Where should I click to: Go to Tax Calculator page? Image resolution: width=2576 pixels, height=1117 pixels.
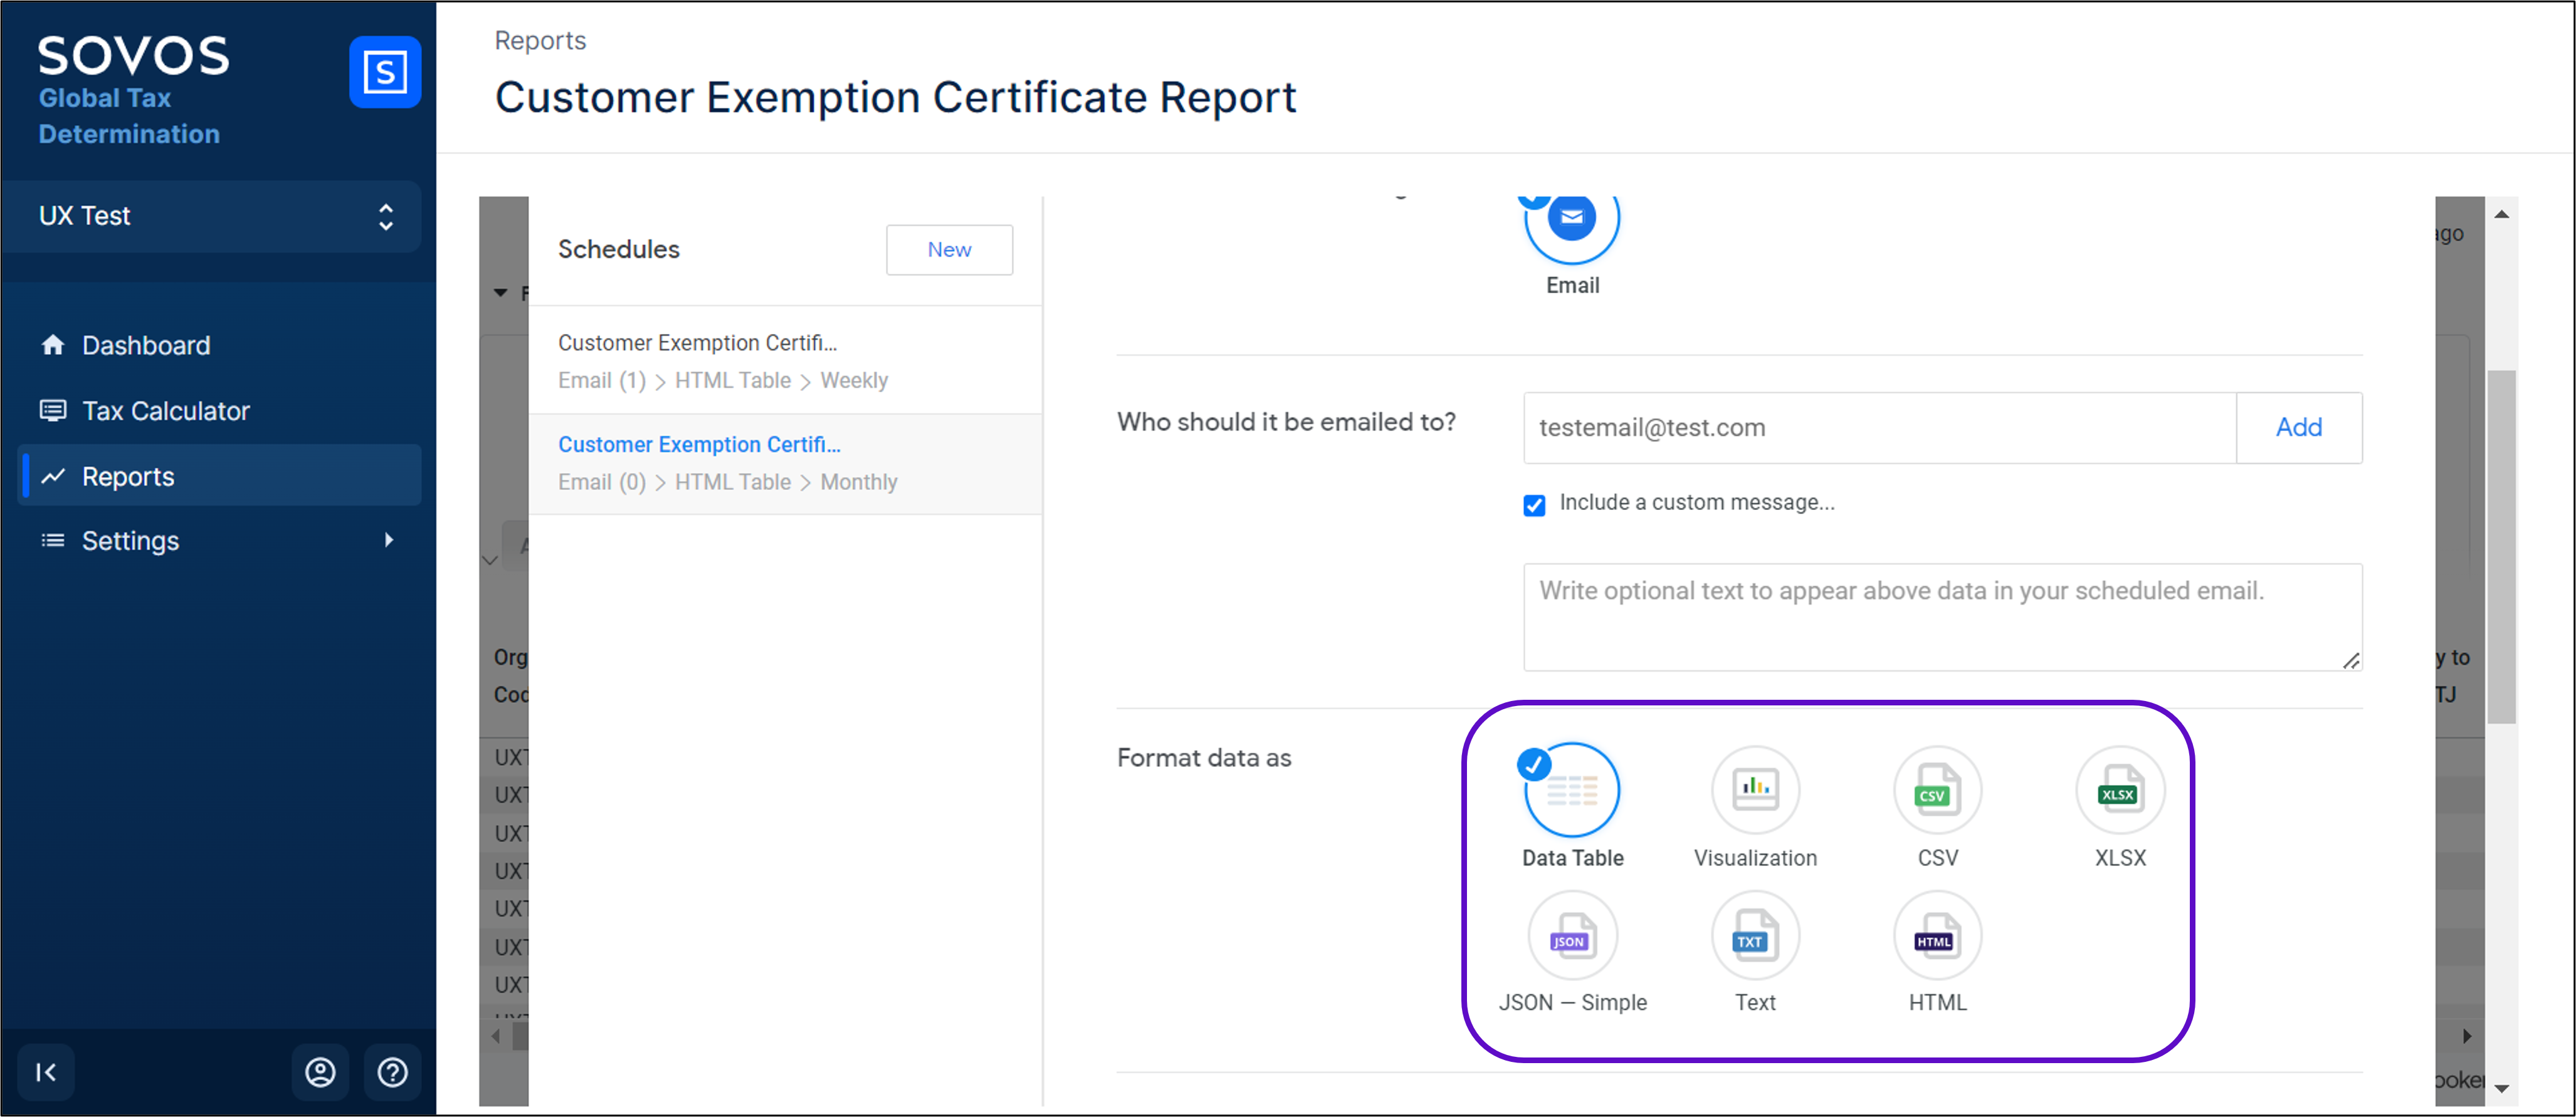[x=165, y=410]
